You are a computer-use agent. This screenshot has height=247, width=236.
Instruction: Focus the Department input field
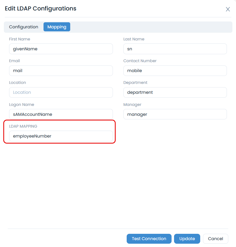[x=175, y=92]
